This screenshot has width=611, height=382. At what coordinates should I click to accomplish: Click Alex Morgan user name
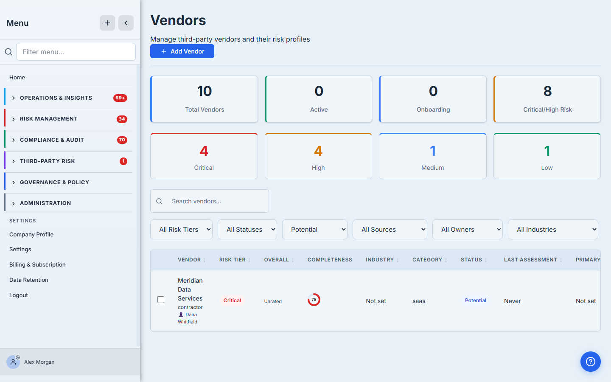tap(39, 362)
